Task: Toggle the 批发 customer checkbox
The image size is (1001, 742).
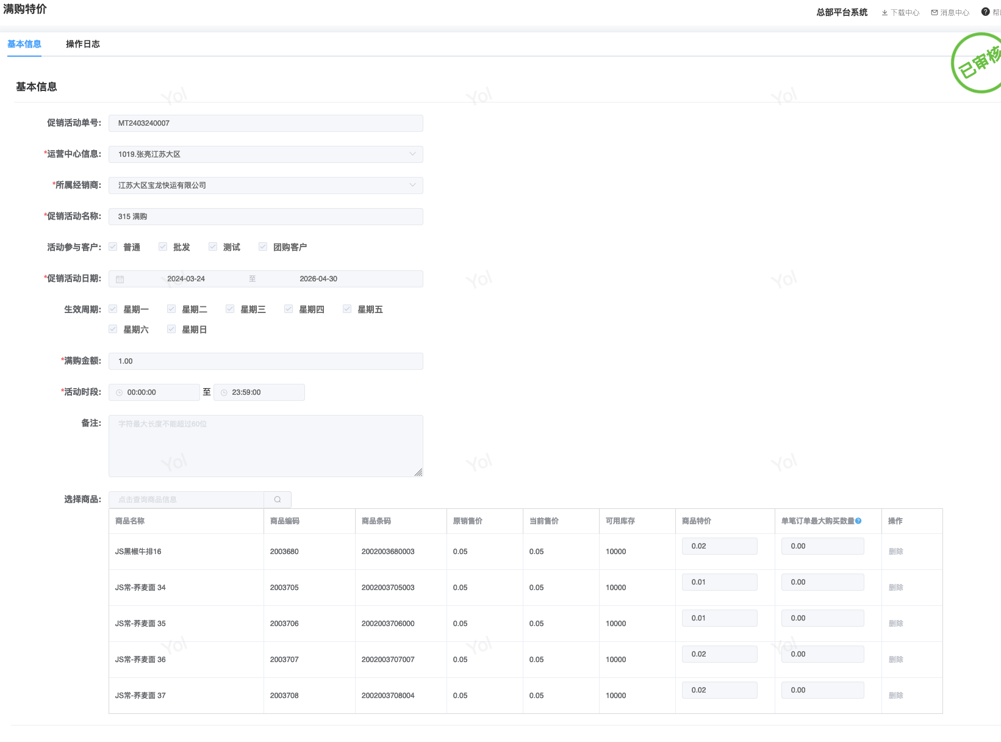Action: (163, 247)
